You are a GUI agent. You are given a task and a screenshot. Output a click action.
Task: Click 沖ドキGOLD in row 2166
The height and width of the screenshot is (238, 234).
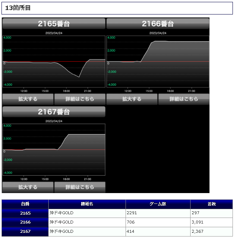tap(62, 222)
